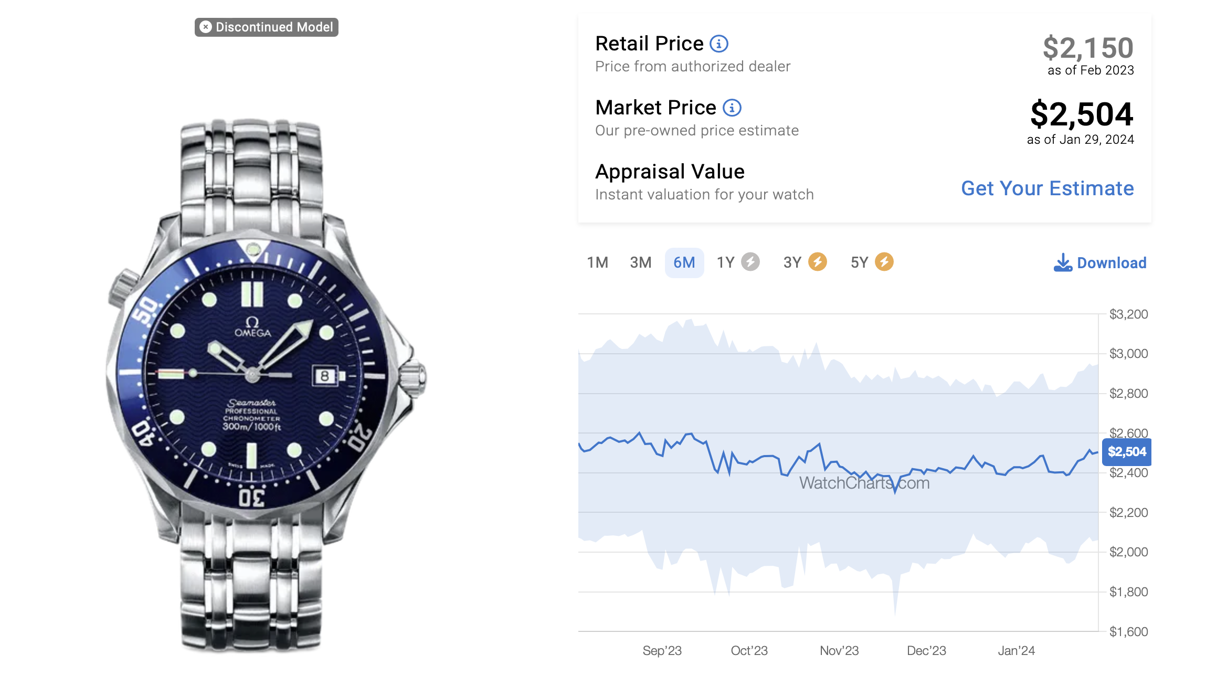Show the 5Y price history

859,262
